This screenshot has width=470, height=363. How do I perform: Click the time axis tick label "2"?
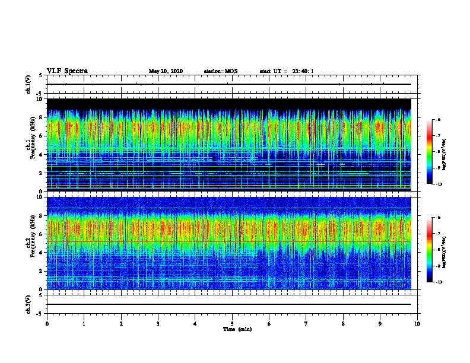121,324
